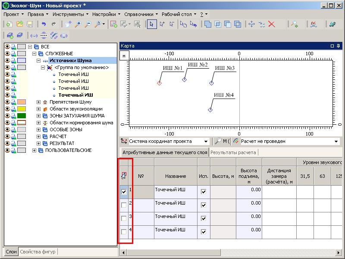Click the red X delete icon
The width and height of the screenshot is (345, 259).
tap(272, 25)
